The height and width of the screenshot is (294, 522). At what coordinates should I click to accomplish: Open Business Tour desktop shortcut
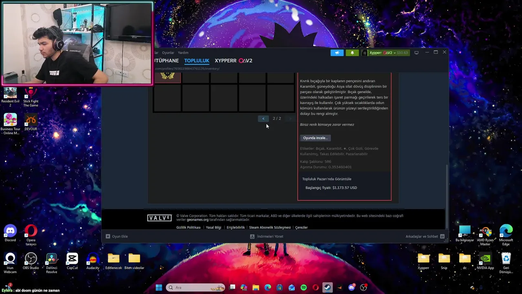coord(10,124)
